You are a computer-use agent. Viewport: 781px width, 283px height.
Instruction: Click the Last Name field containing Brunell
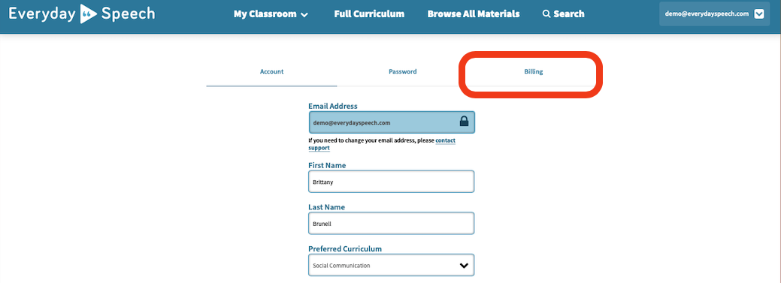click(392, 223)
